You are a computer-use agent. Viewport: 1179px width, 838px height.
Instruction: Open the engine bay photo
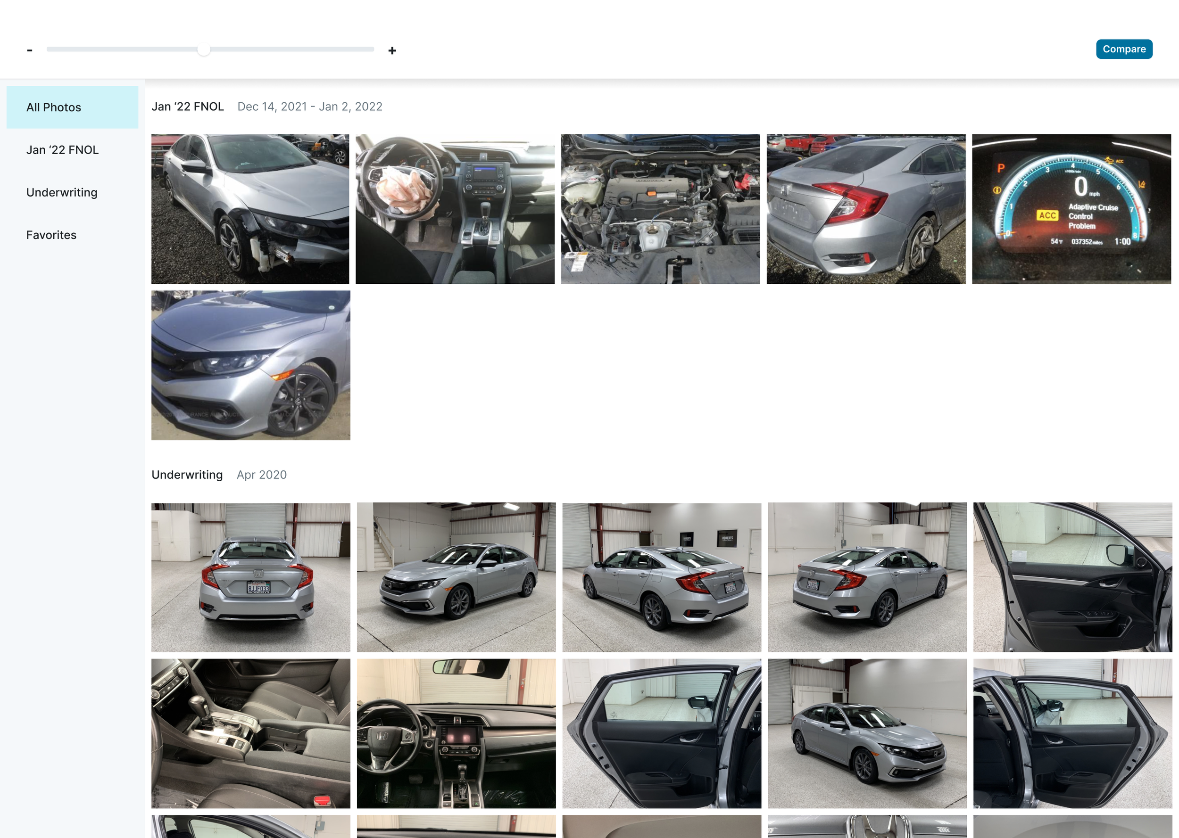click(x=660, y=209)
